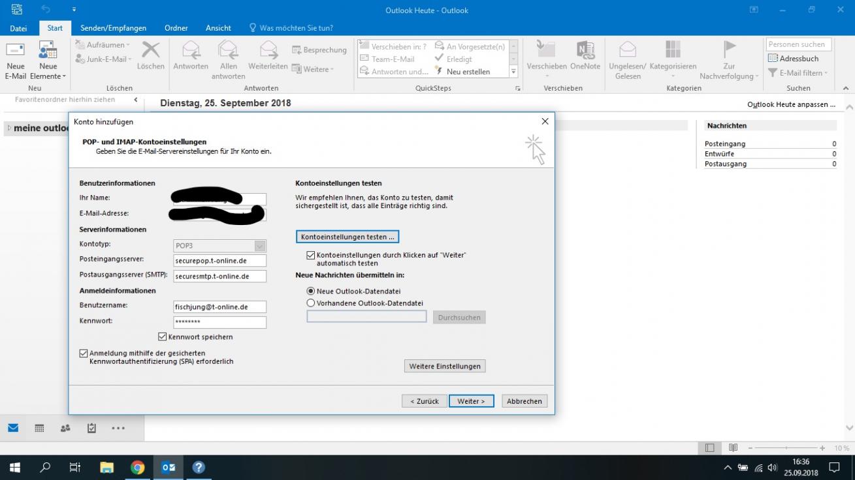Open the Tasks view in navigation bar
This screenshot has width=855, height=480.
91,428
